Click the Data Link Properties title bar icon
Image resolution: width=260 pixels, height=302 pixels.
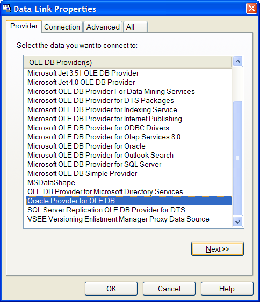pos(7,9)
